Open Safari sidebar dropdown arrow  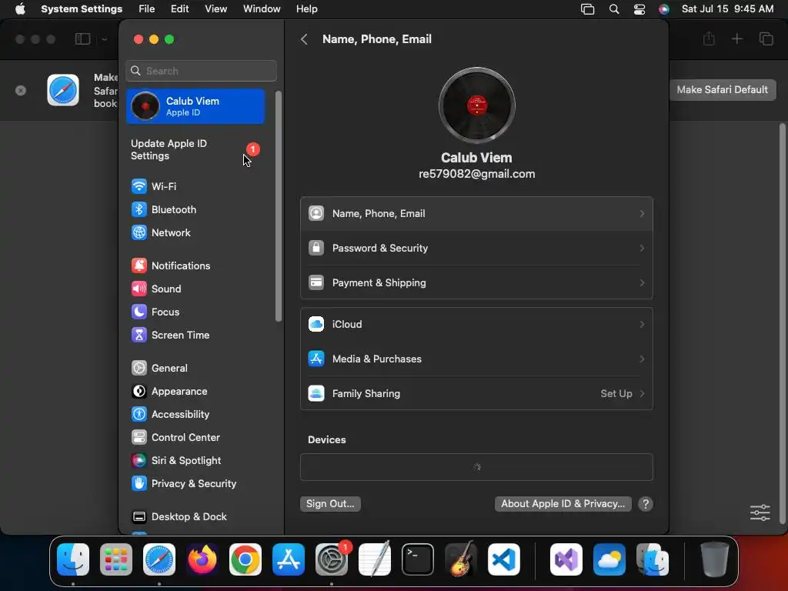tap(104, 39)
